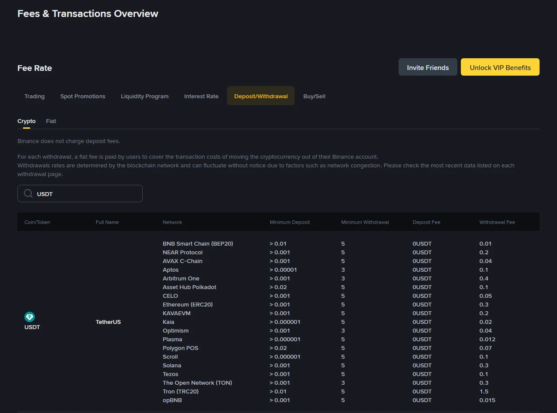Click the 0.05 CELO withdrawal fee
Viewport: 557px width, 413px height.
click(x=486, y=296)
